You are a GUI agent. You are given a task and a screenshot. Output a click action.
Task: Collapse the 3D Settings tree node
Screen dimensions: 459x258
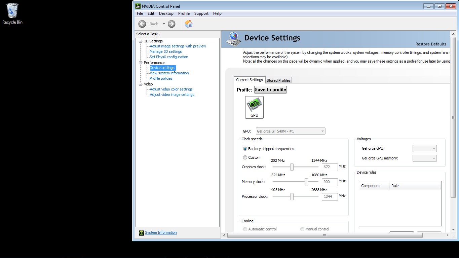click(141, 41)
